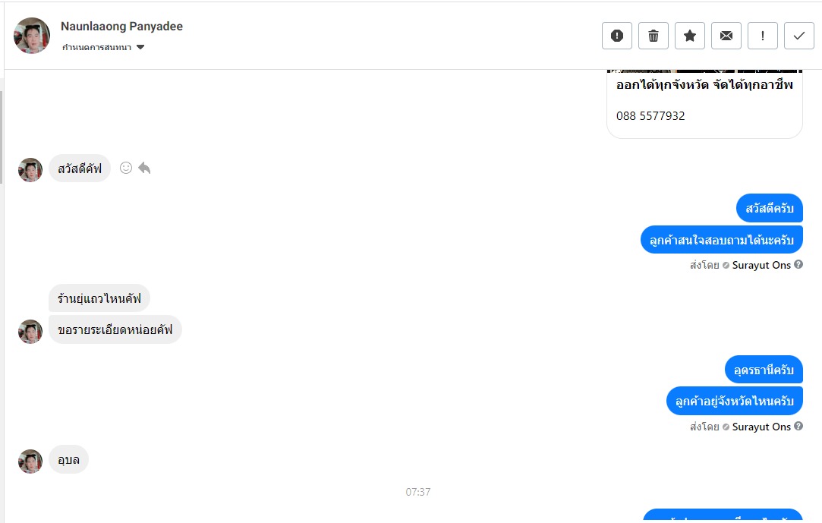Viewport: 822px width, 523px height.
Task: Click the อุดรธานีครับ message bubble
Action: 764,370
